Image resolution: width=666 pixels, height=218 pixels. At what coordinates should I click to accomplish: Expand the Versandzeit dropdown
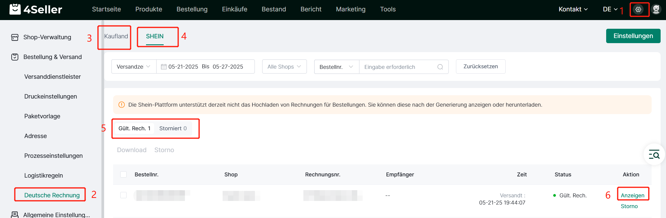tap(133, 66)
